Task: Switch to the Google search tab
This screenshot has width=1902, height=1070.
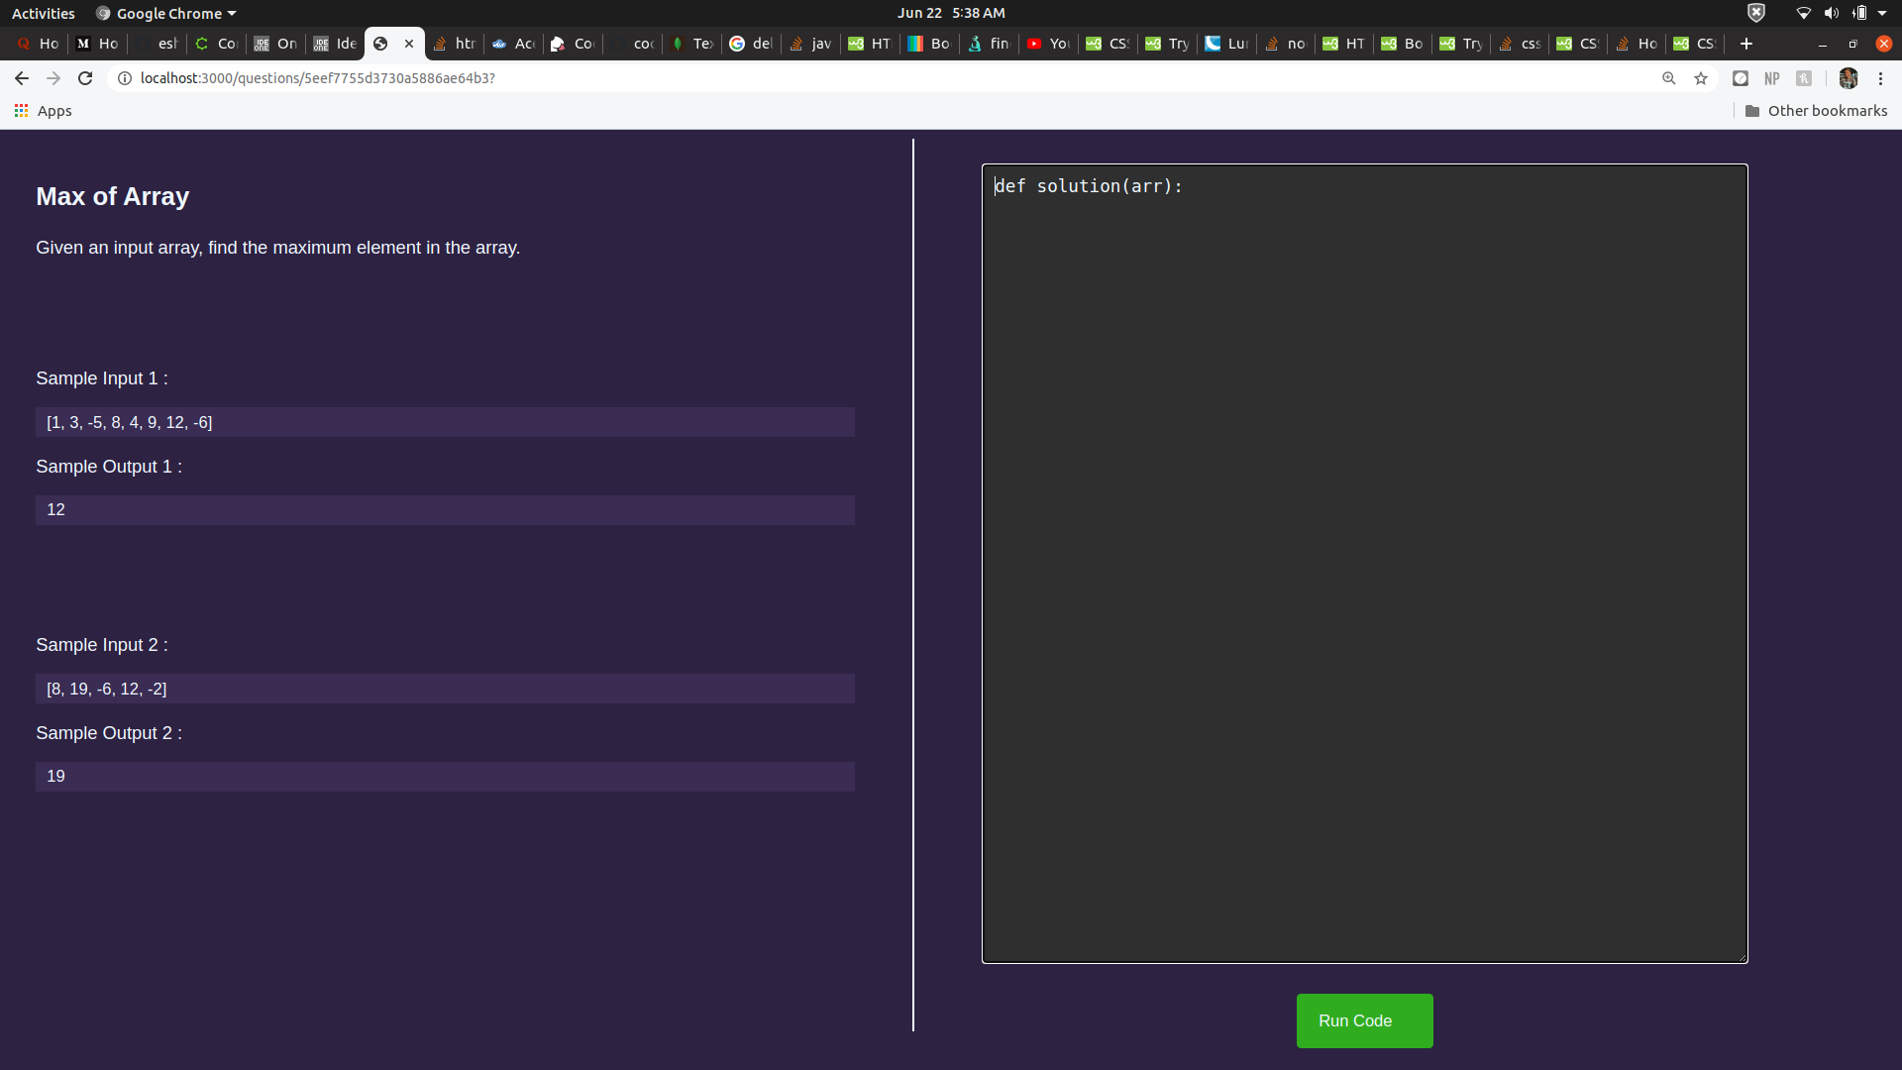Action: point(751,44)
